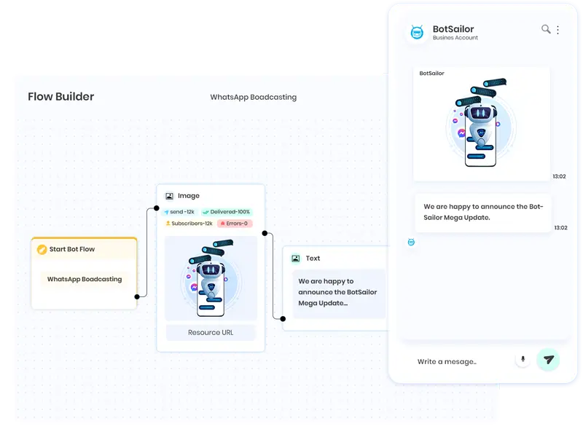This screenshot has width=583, height=437.
Task: Click the Subscribers-12k badge
Action: [x=189, y=224]
